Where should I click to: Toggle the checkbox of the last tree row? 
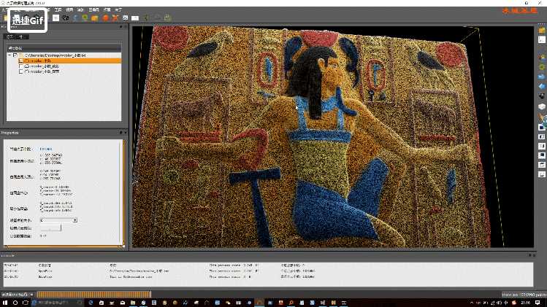click(x=21, y=71)
